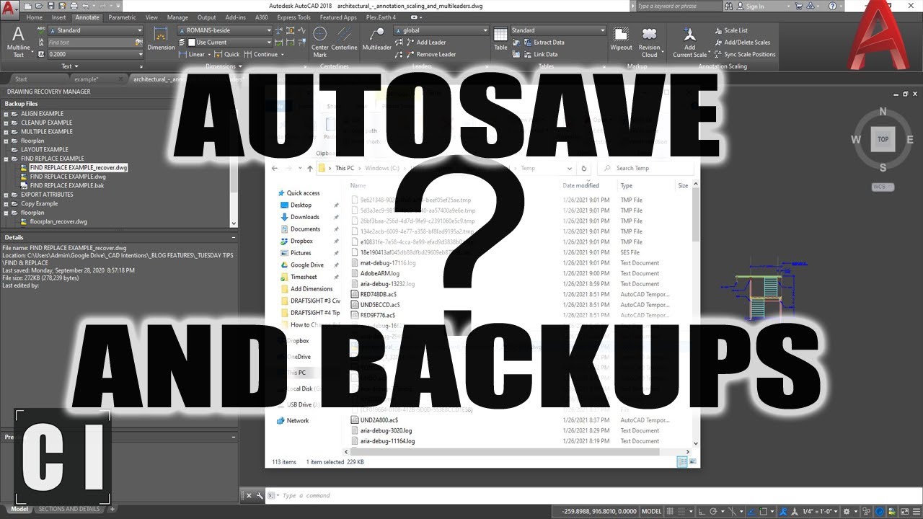
Task: Start the Multileader tool
Action: (376, 40)
